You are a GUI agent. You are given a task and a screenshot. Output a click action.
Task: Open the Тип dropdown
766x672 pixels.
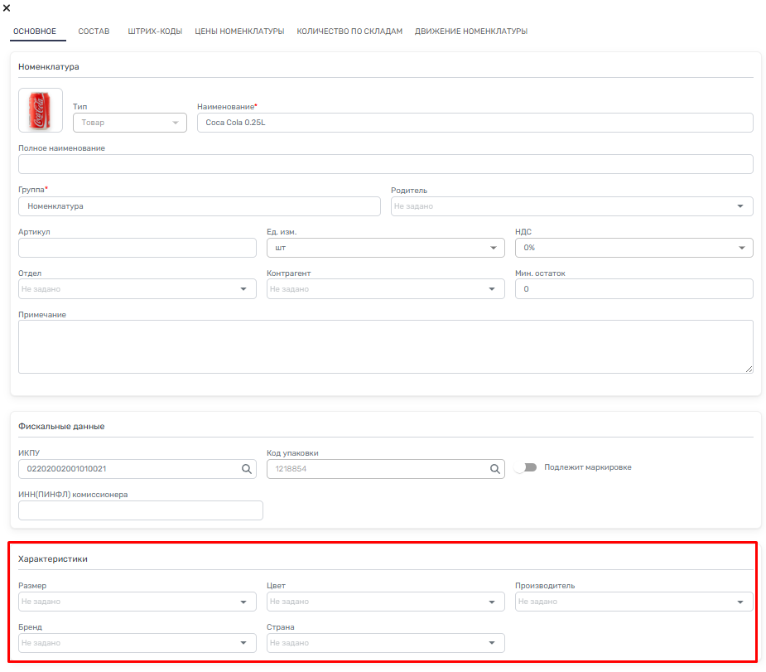click(129, 123)
